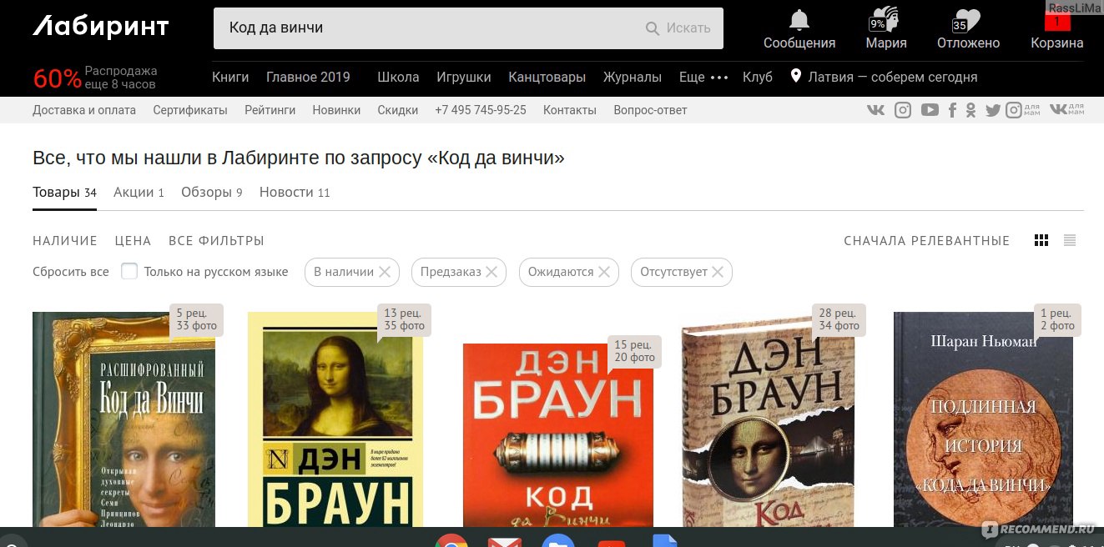Open the Рейтинги link
1104x547 pixels.
[270, 110]
